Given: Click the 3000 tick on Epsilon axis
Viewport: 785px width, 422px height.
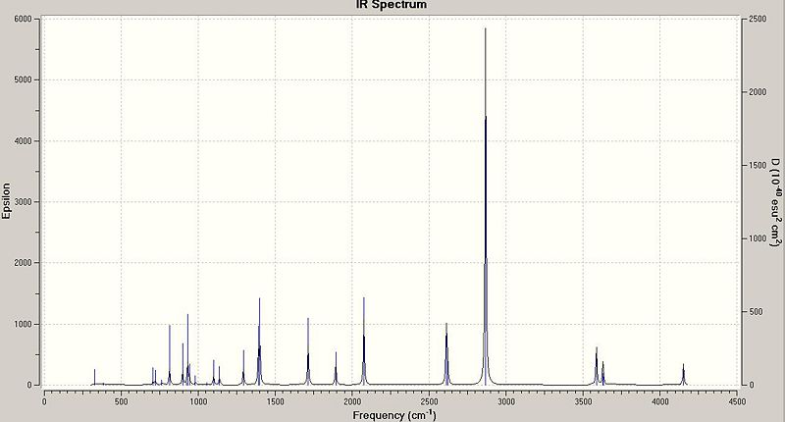Looking at the screenshot, I should pos(23,202).
